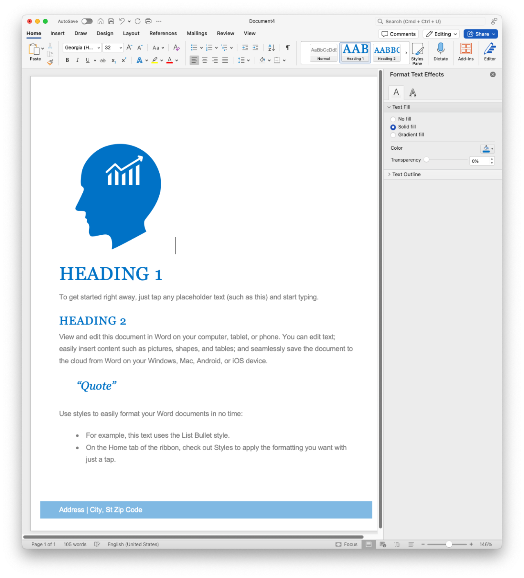This screenshot has width=524, height=578.
Task: Open the Mailings ribbon tab
Action: 197,33
